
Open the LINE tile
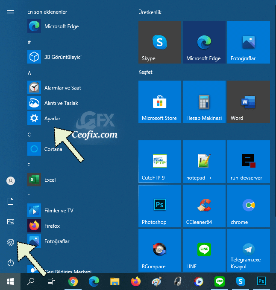204,250
